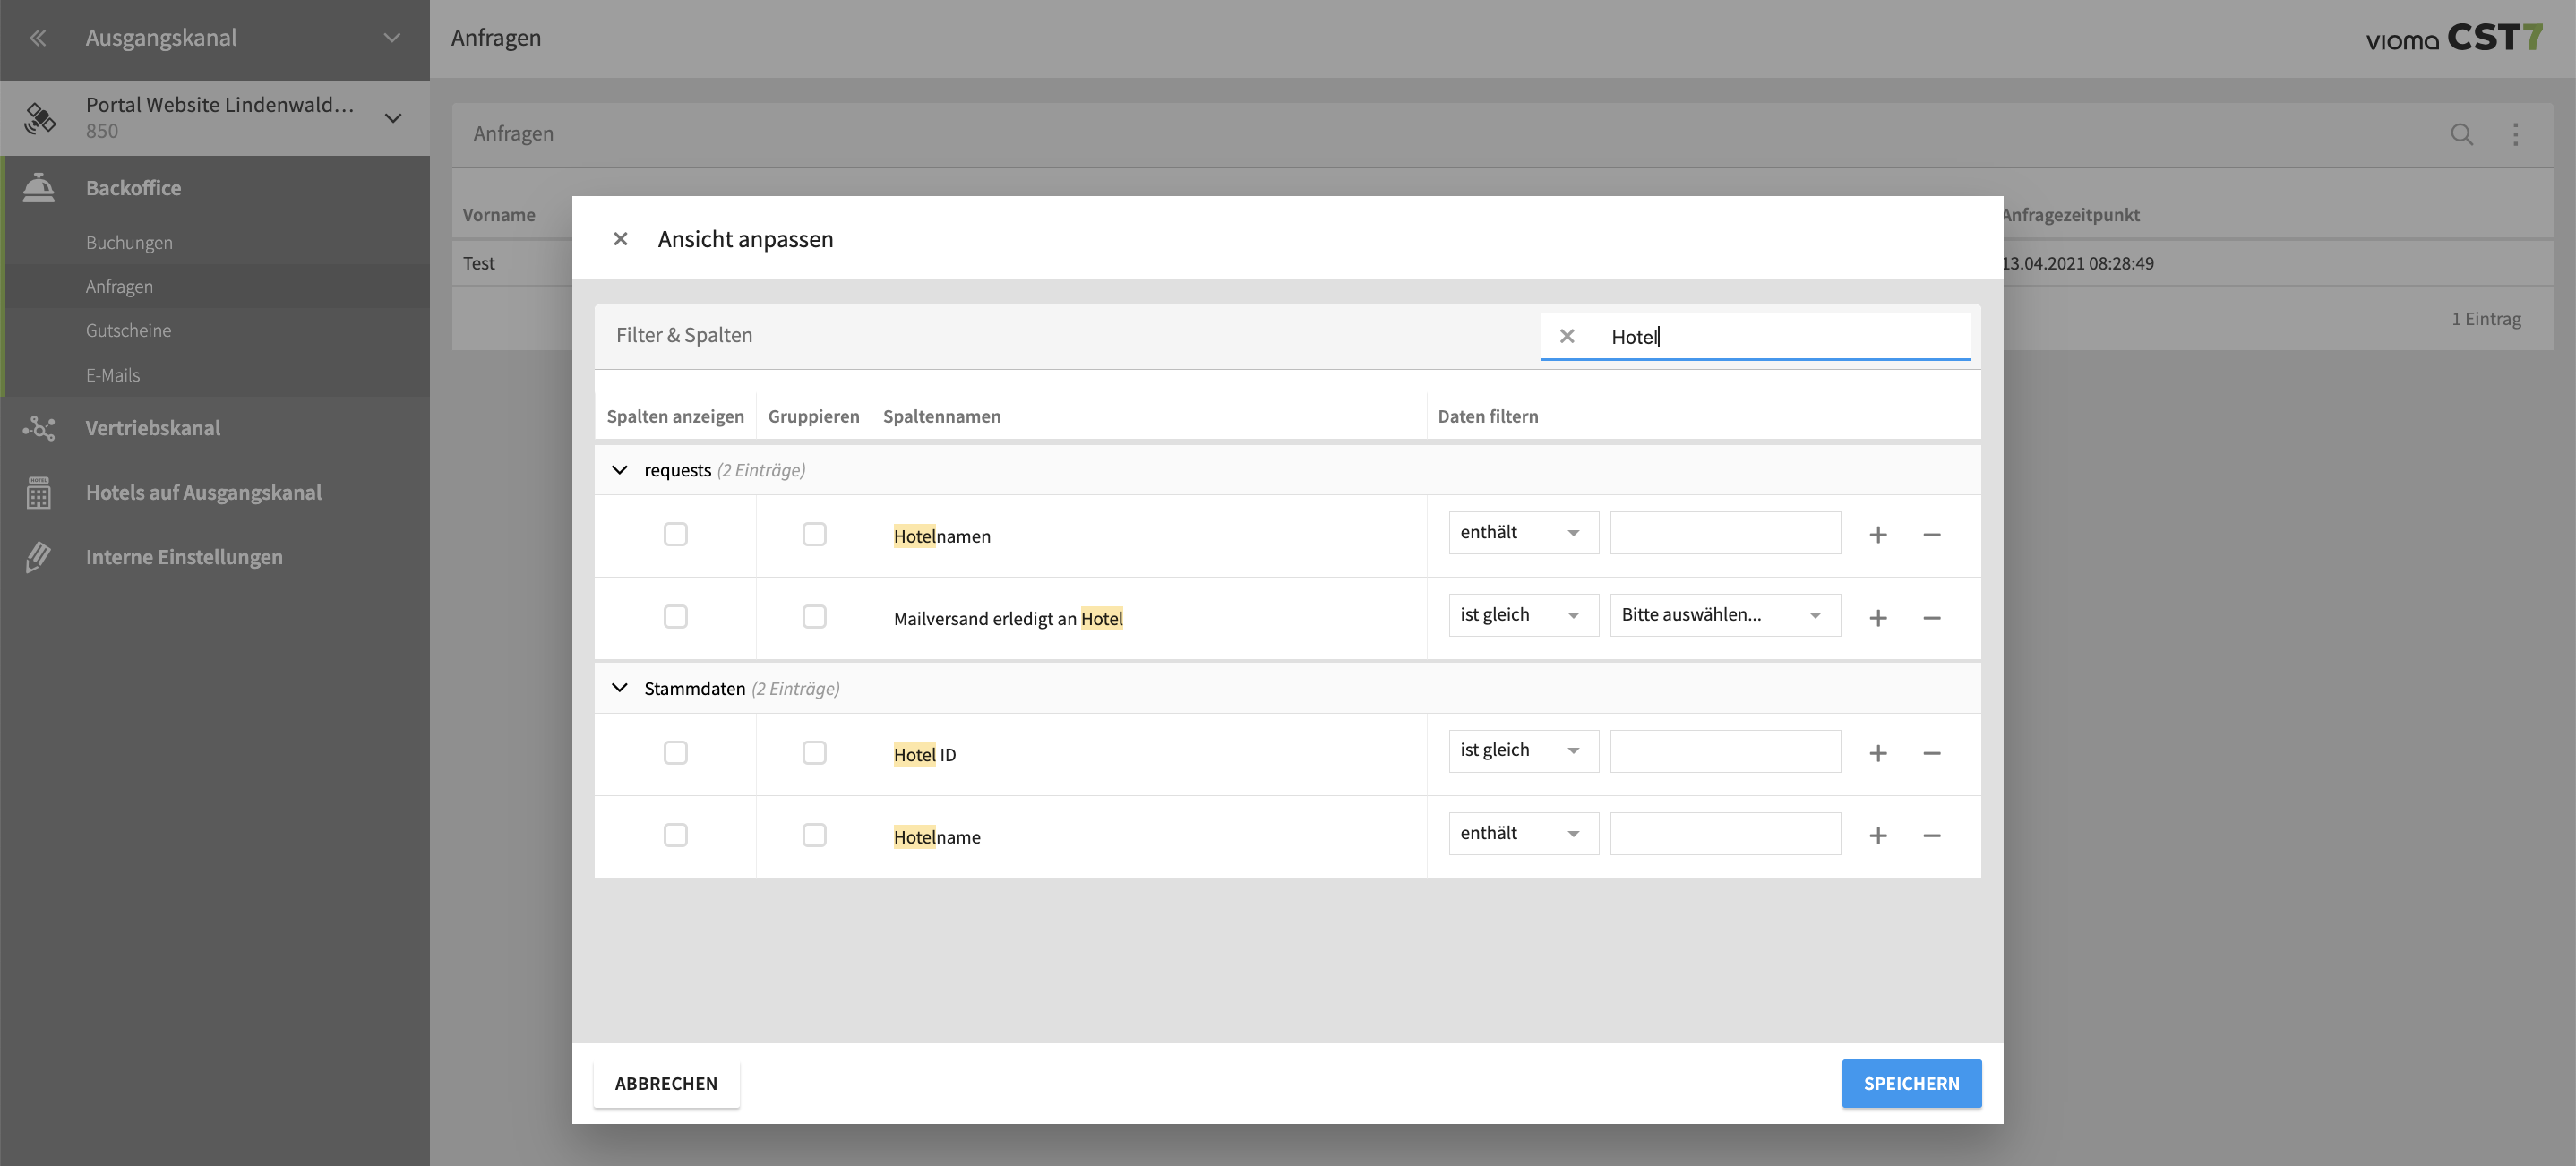Collapse the Stammdaten group
The image size is (2576, 1166).
(619, 688)
